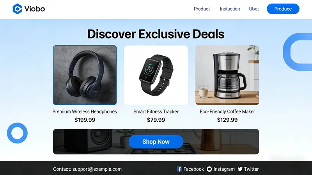This screenshot has height=175, width=312.
Task: Click the Instagram icon in footer
Action: (209, 169)
